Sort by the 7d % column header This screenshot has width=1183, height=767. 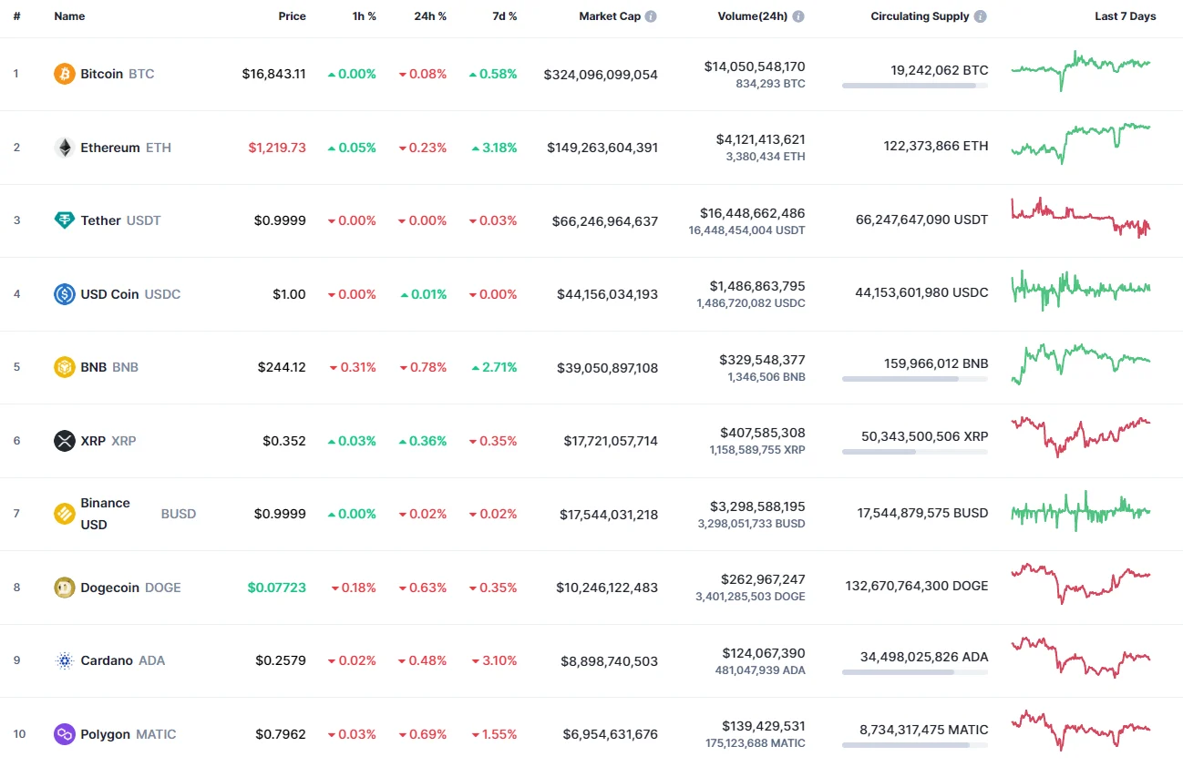(504, 15)
